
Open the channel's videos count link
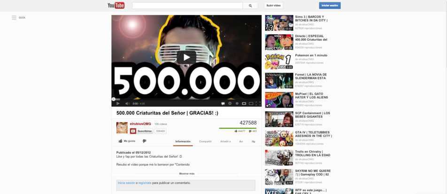click(x=161, y=124)
